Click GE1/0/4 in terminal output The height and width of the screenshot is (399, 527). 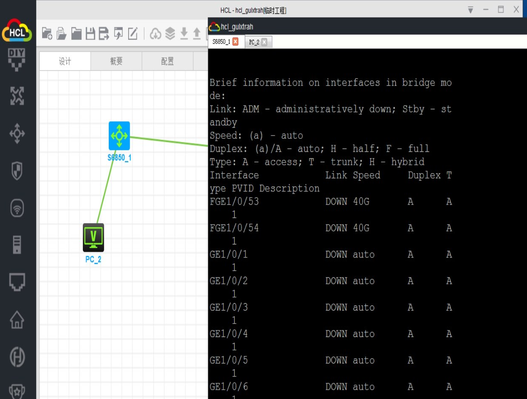[x=229, y=334]
